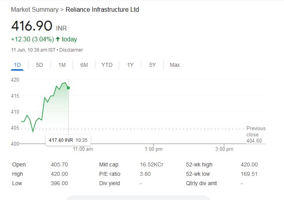
Task: Click the green price marker dot on chart
Action: (x=68, y=88)
